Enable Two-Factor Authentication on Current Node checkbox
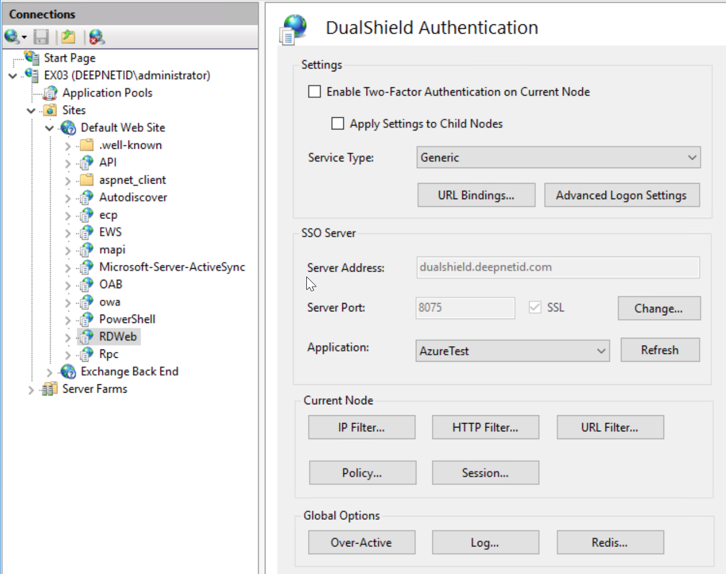This screenshot has height=574, width=726. click(x=315, y=92)
